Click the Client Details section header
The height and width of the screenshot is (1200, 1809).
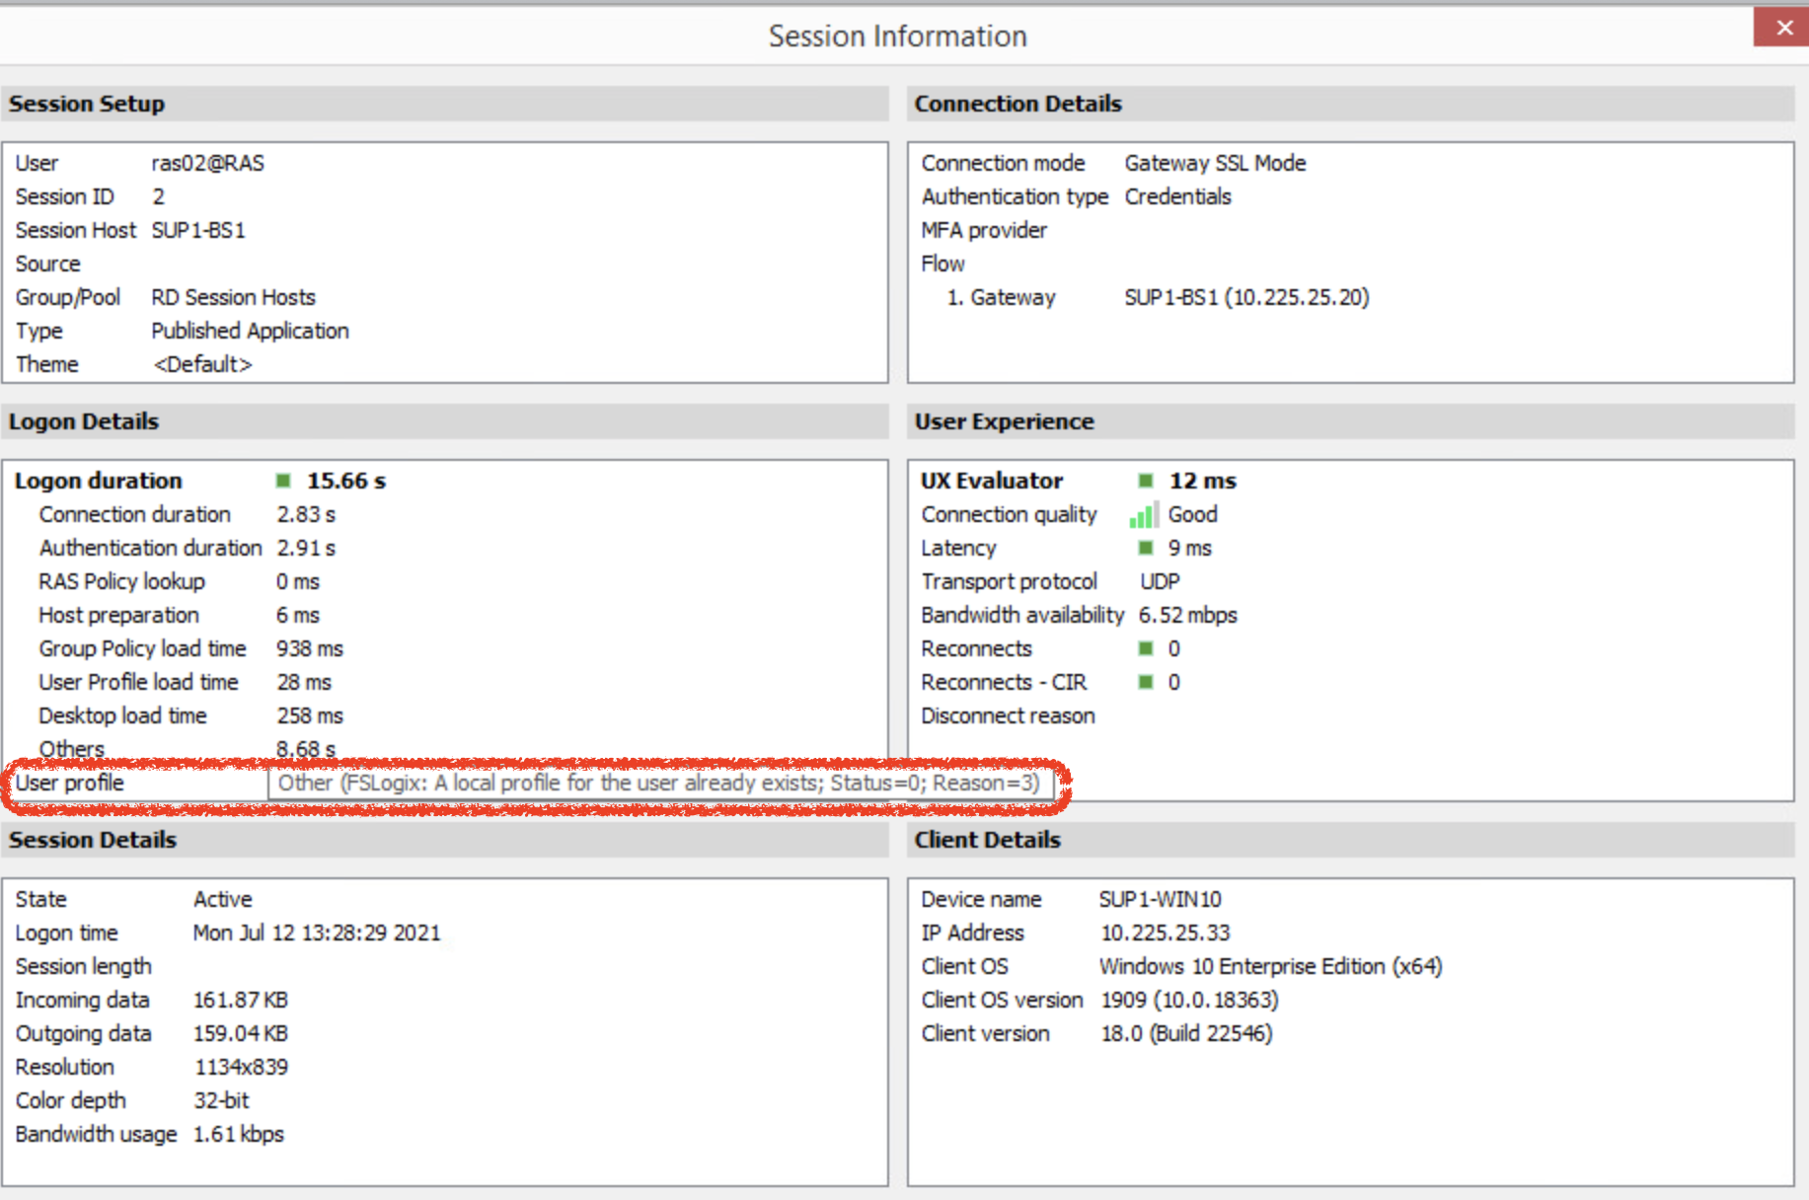(x=987, y=840)
